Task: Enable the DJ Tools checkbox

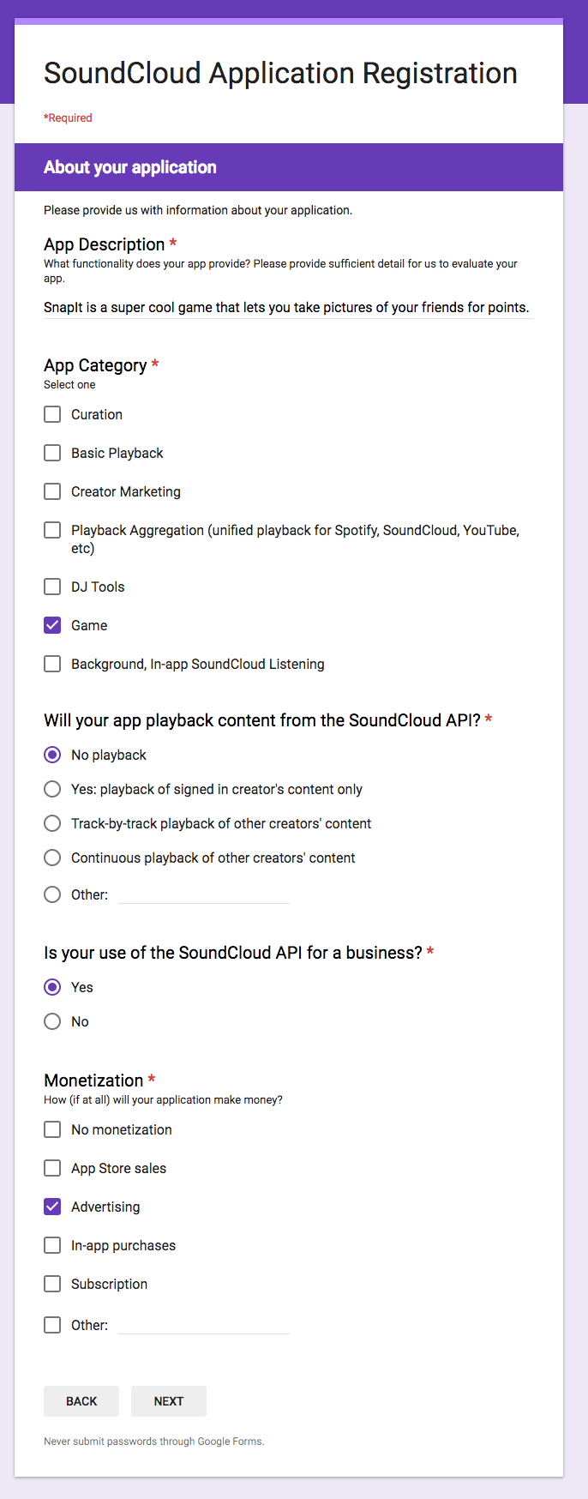Action: pyautogui.click(x=52, y=587)
